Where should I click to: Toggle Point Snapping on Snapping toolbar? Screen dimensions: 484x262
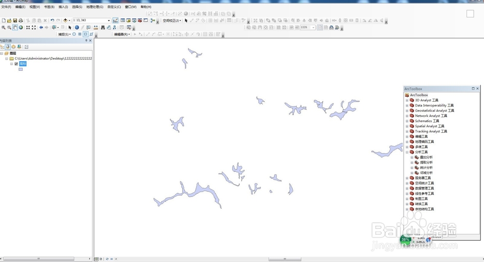pyautogui.click(x=74, y=34)
